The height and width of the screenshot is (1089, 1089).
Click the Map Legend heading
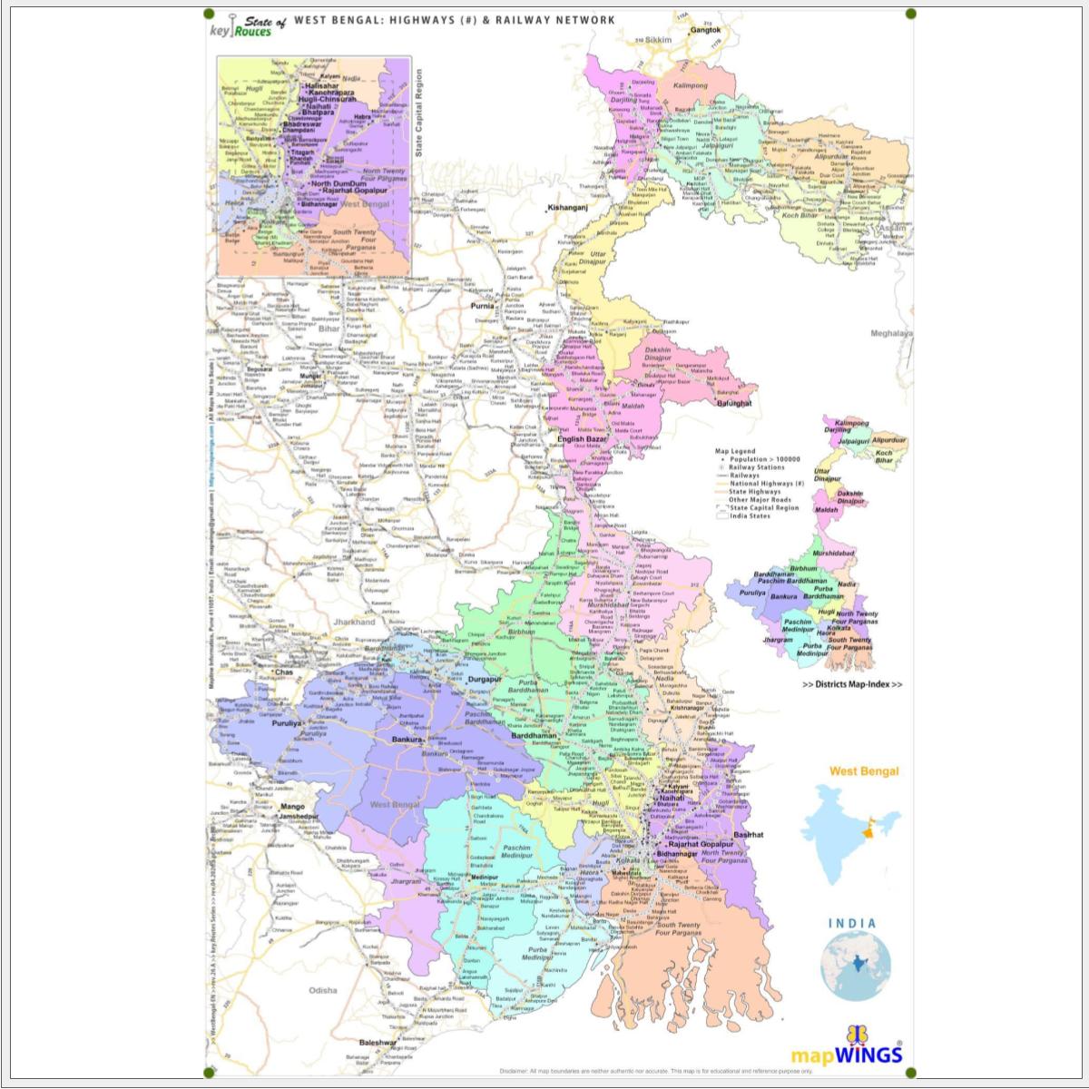point(734,451)
